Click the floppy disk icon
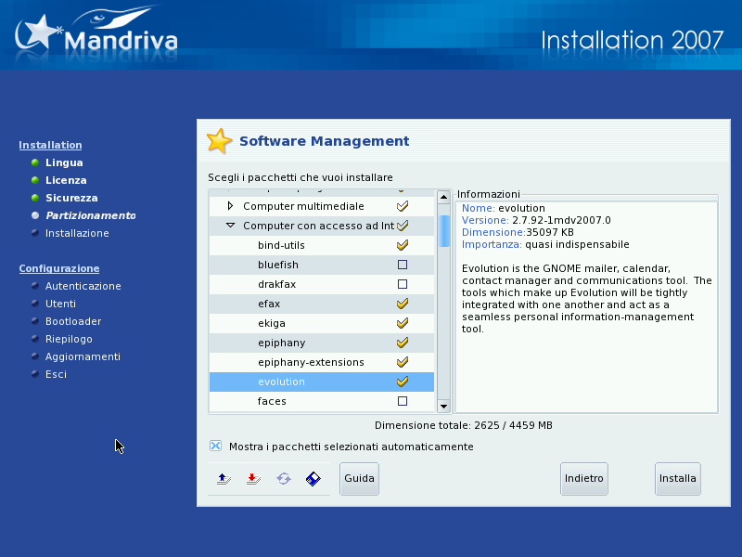 pos(313,479)
